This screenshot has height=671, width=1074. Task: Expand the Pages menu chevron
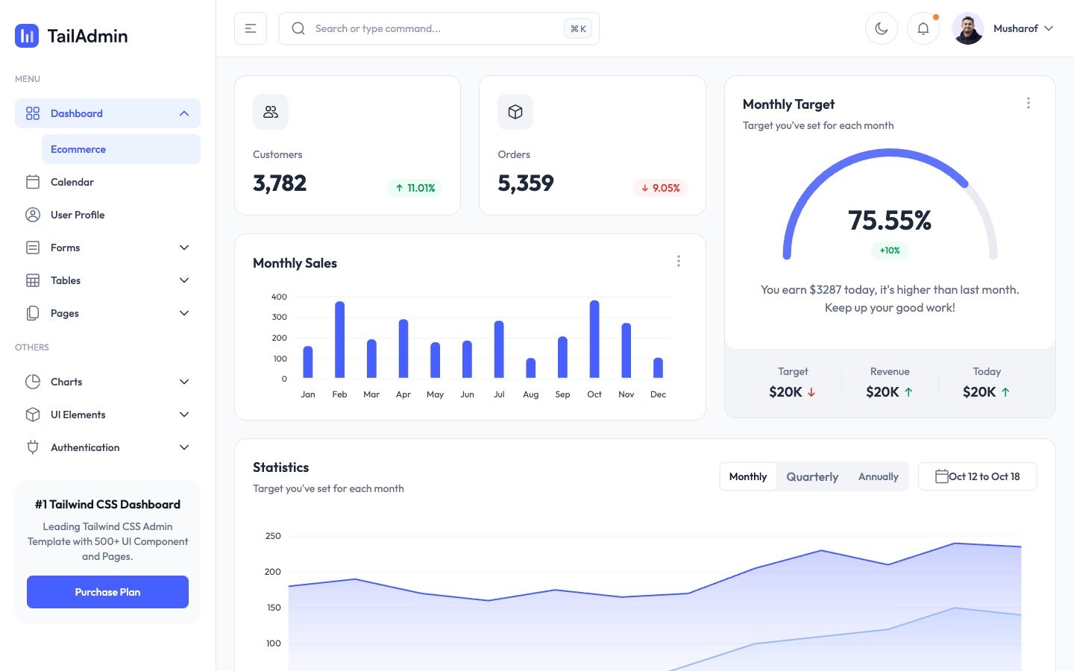184,313
